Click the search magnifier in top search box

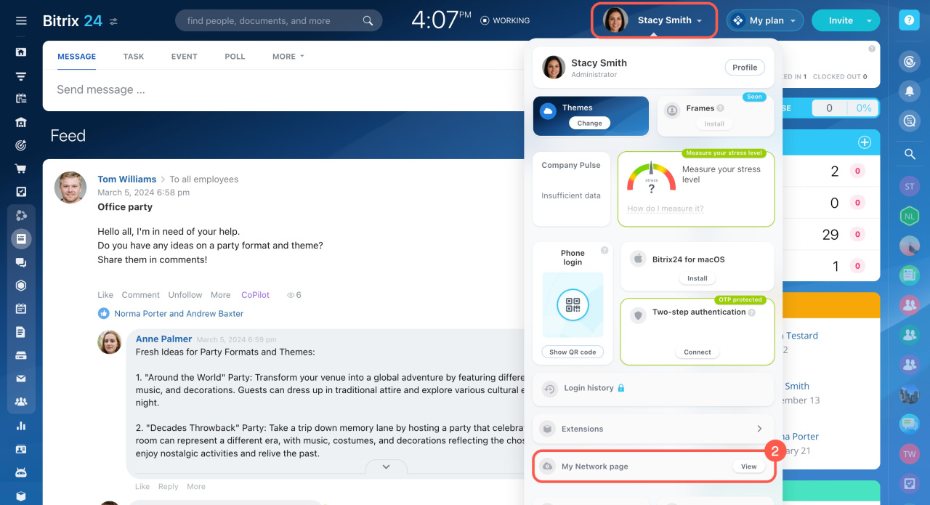click(368, 21)
